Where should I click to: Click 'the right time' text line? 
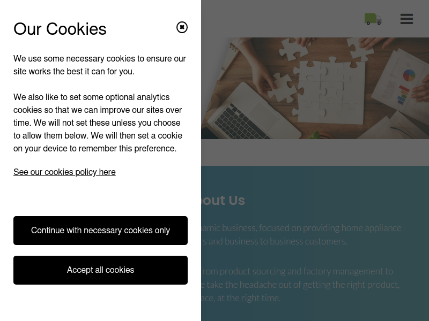pyautogui.click(x=241, y=298)
